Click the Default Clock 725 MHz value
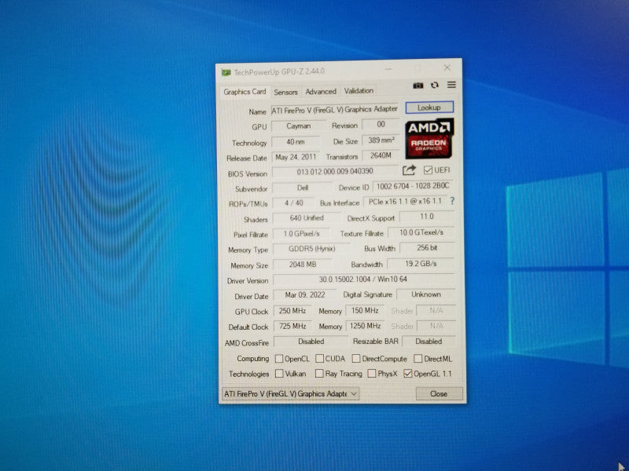The height and width of the screenshot is (471, 629). [292, 326]
